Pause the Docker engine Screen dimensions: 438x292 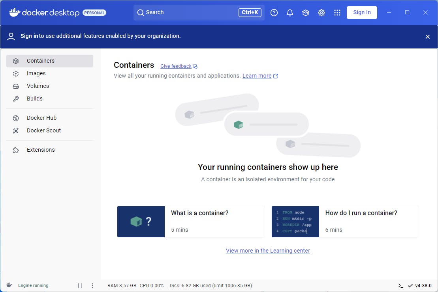click(x=80, y=286)
